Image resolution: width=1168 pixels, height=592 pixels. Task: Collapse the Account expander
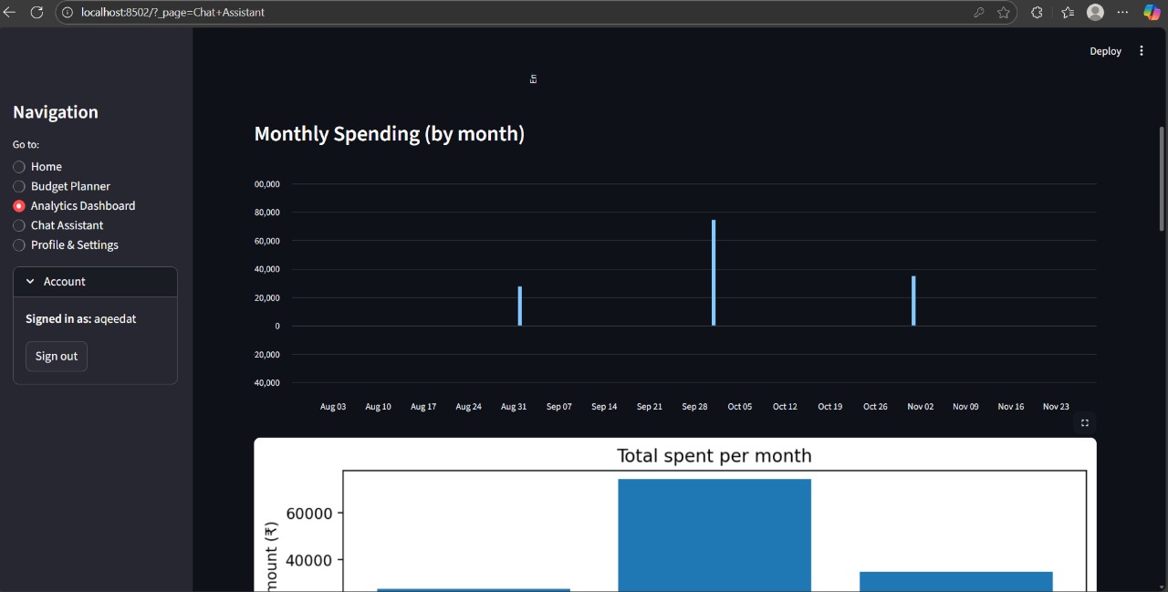(x=95, y=282)
